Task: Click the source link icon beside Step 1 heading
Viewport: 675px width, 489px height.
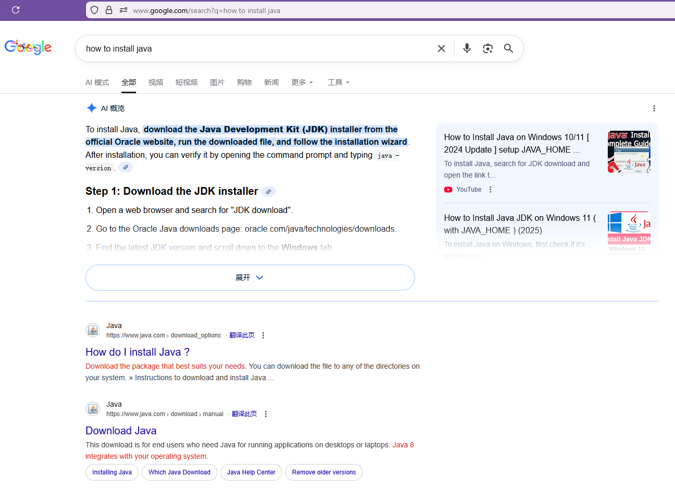Action: 268,192
